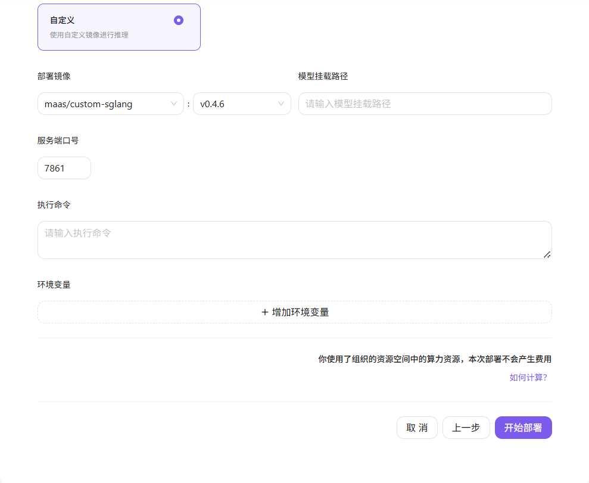Click the billing notice about organization resources
This screenshot has width=589, height=483.
pos(434,359)
